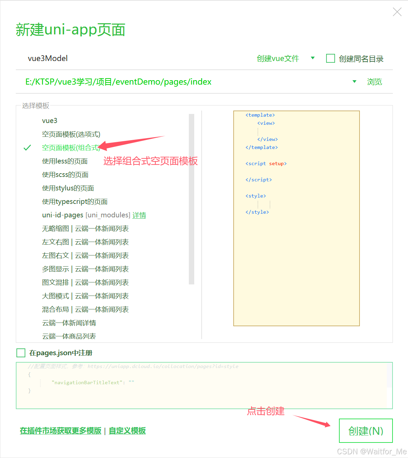This screenshot has width=408, height=458.
Task: Enable 在pages.json中注册 checkbox
Action: pos(21,353)
